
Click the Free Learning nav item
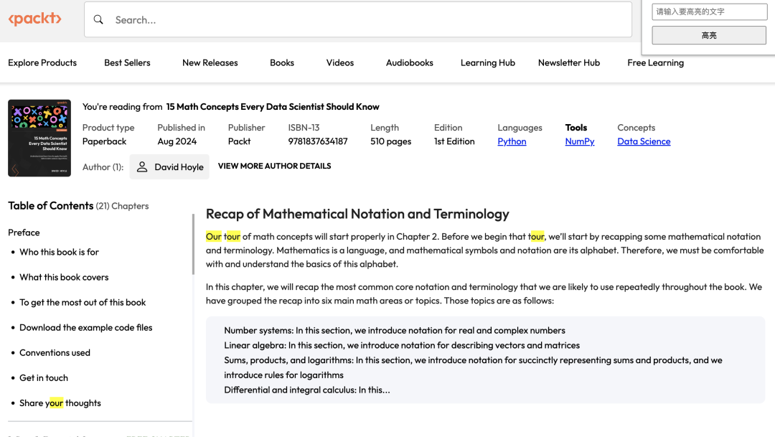click(655, 62)
